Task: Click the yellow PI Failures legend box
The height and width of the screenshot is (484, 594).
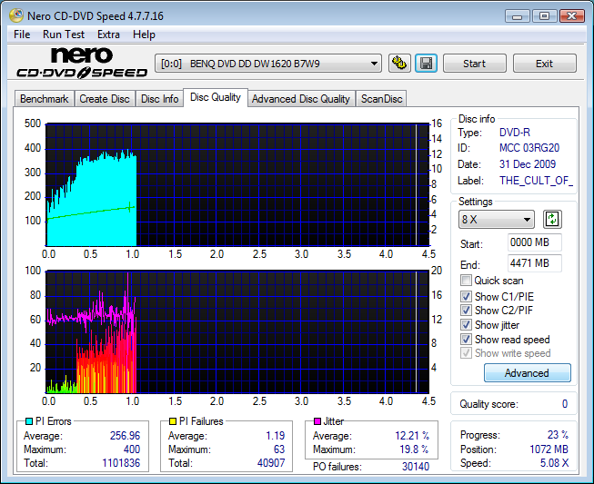Action: (173, 421)
